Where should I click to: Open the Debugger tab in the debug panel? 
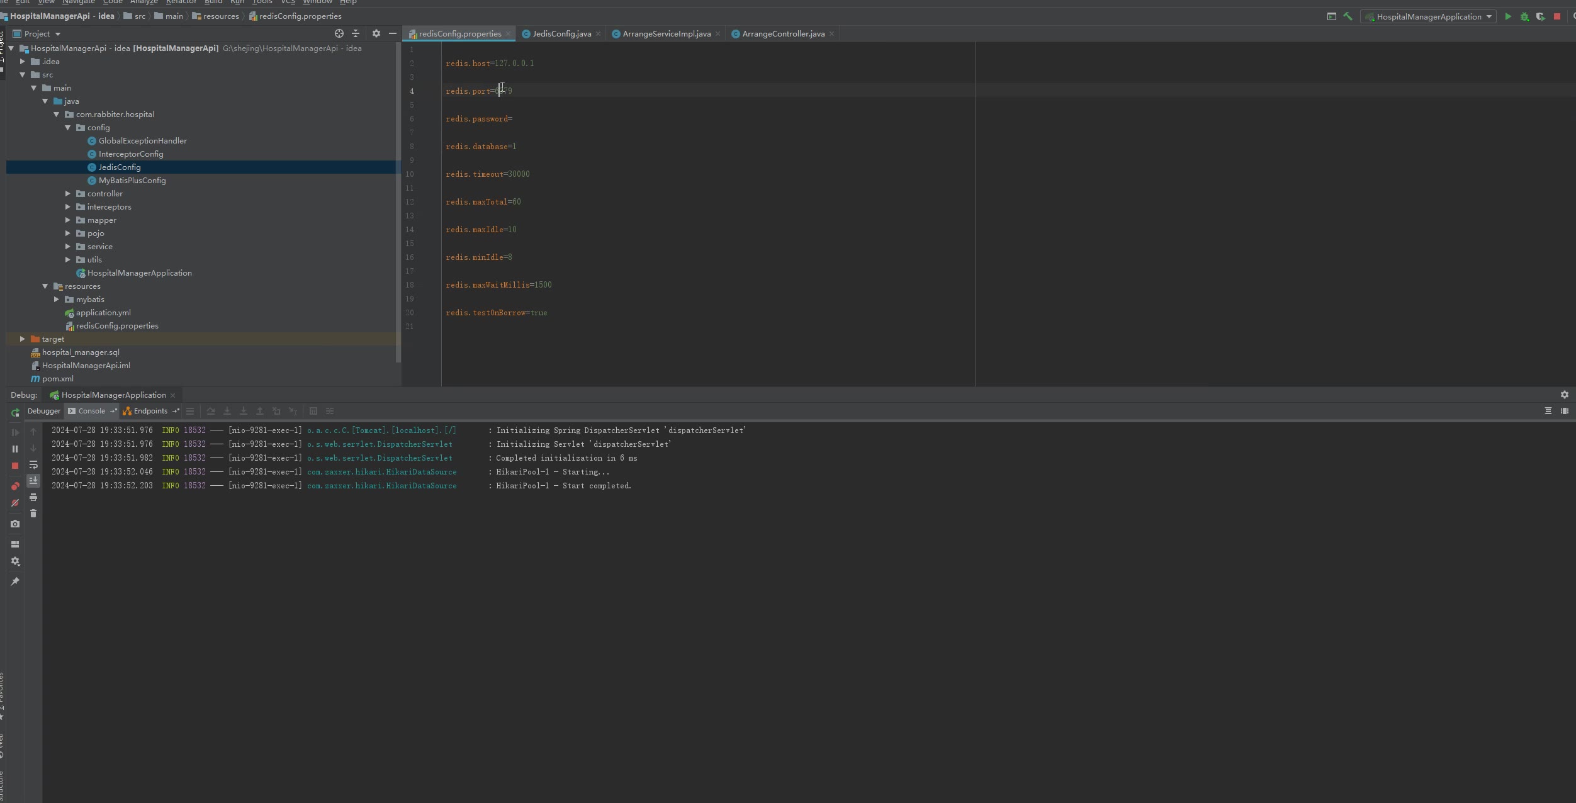click(44, 412)
